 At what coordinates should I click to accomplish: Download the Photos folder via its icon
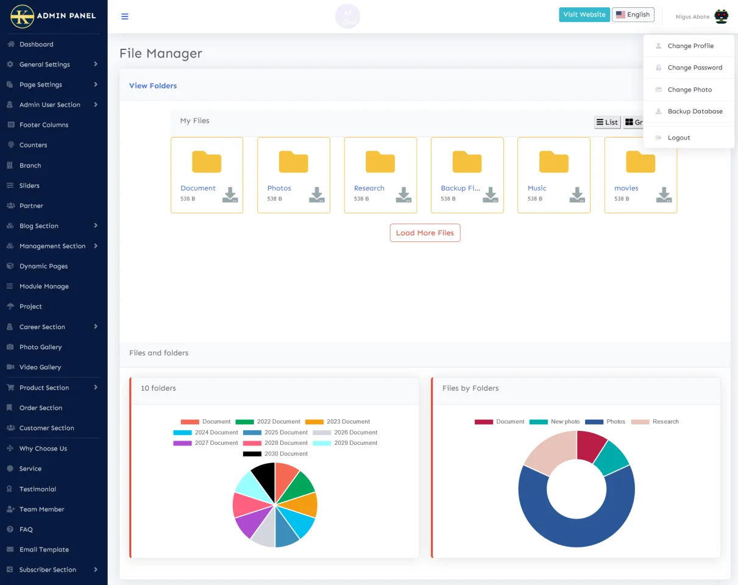pos(317,194)
